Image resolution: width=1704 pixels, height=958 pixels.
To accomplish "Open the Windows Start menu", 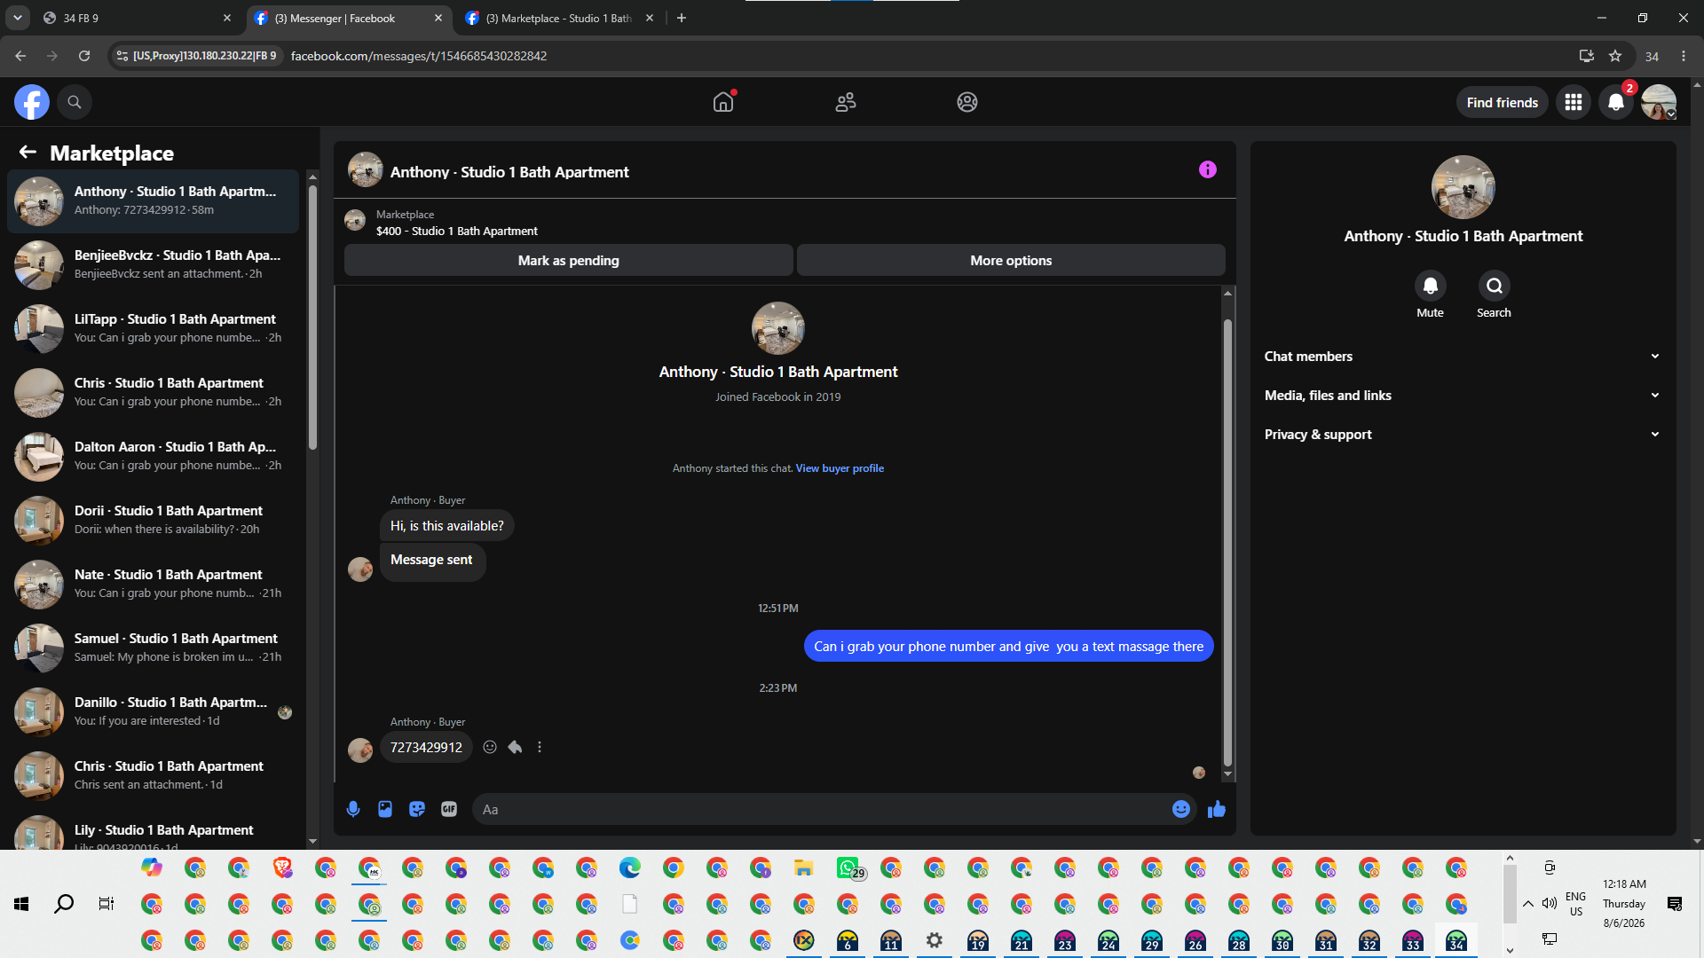I will 21,904.
